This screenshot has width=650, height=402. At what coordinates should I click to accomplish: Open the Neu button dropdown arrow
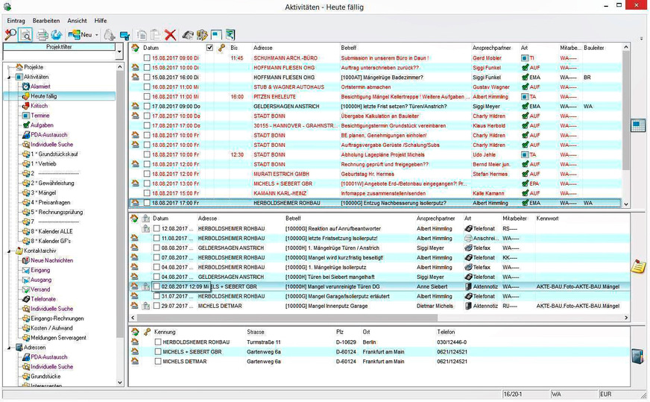pyautogui.click(x=97, y=35)
